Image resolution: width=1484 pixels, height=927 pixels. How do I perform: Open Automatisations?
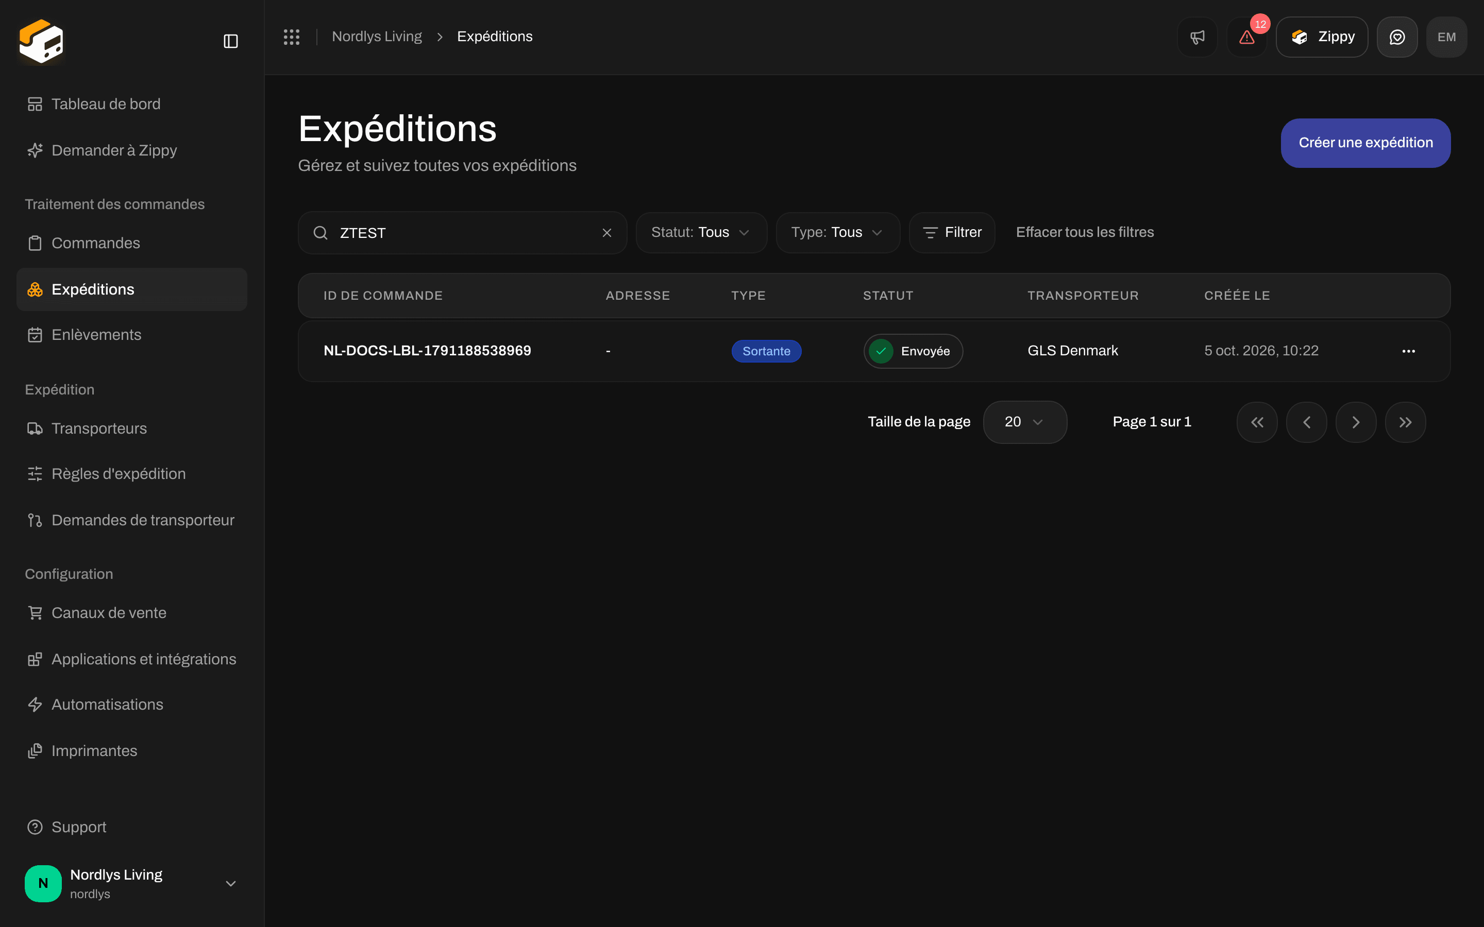[131, 705]
